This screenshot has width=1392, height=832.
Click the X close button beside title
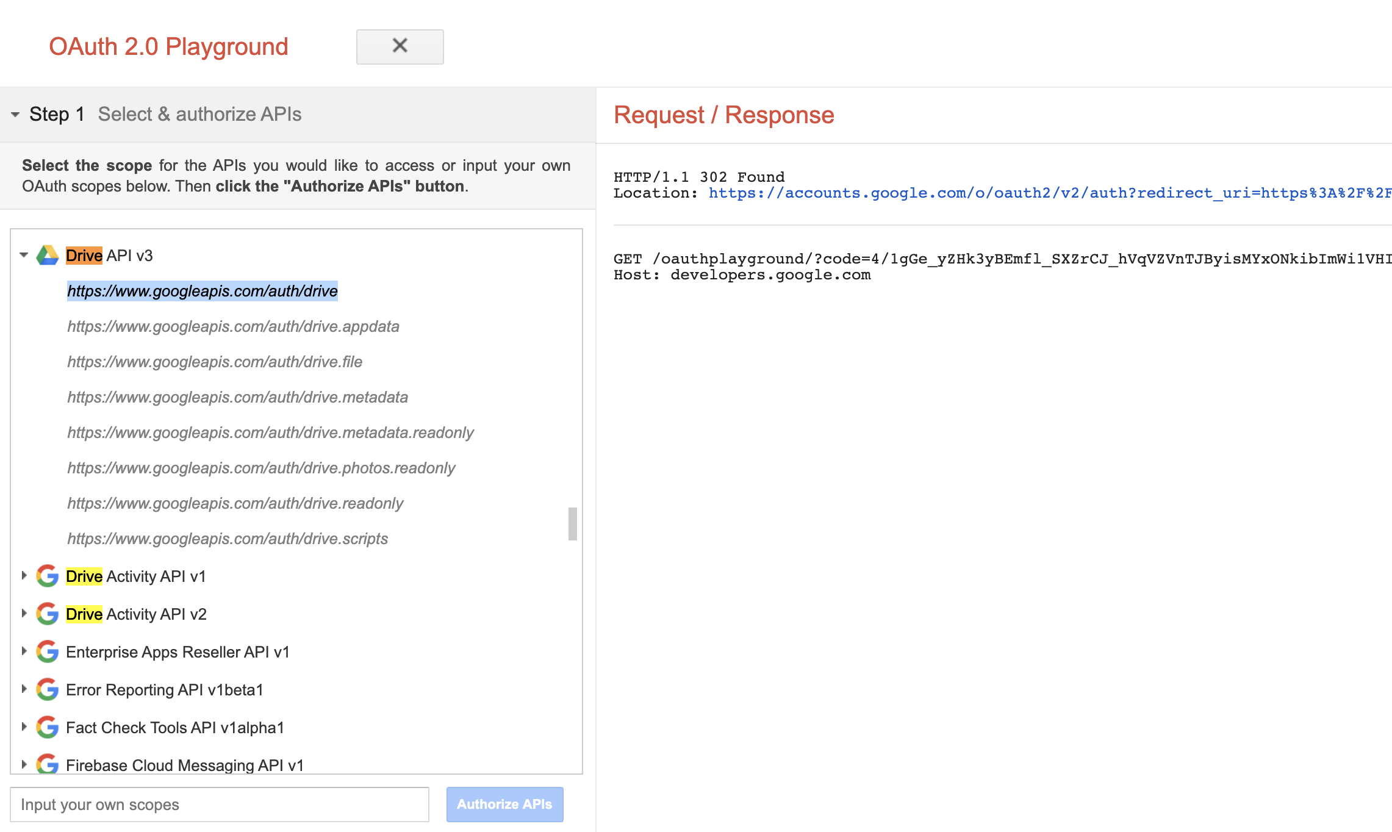(x=400, y=46)
